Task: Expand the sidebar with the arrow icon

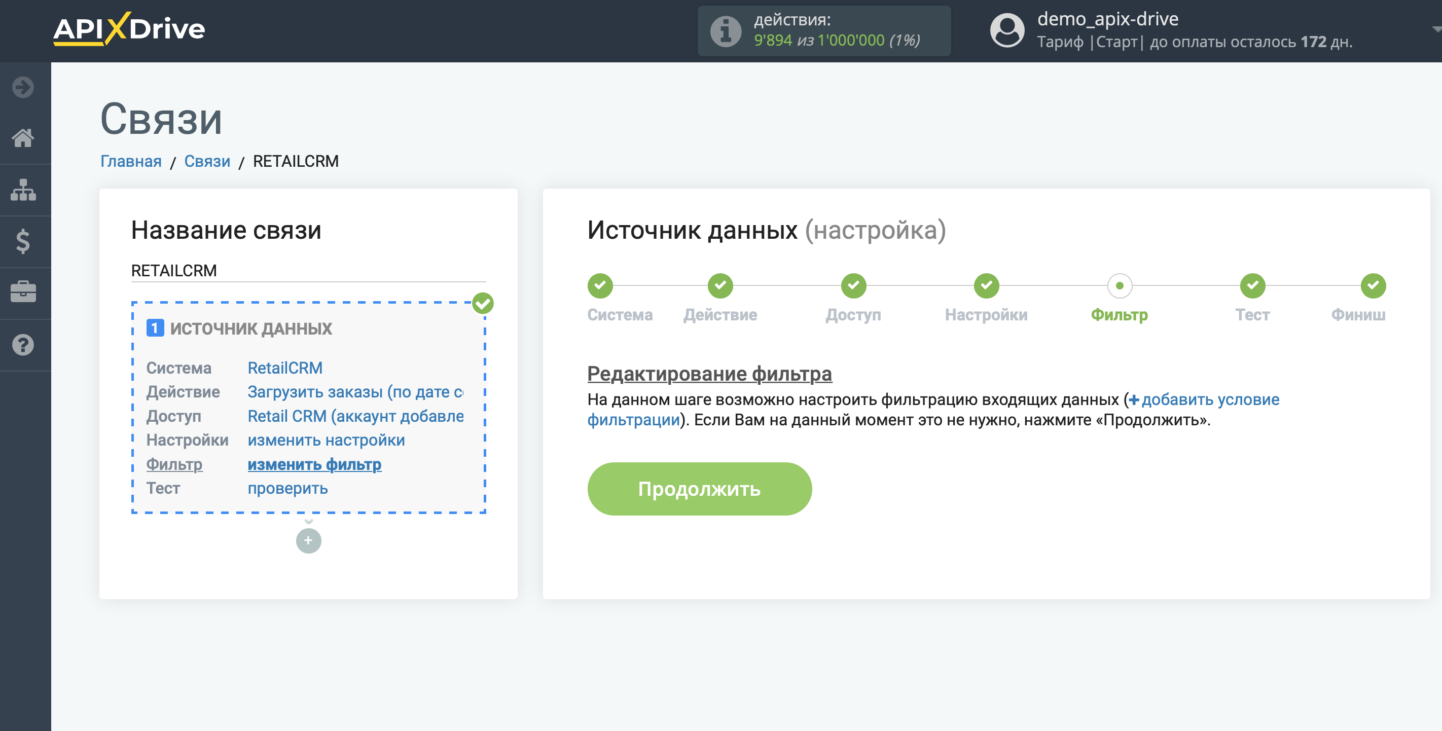Action: pyautogui.click(x=23, y=87)
